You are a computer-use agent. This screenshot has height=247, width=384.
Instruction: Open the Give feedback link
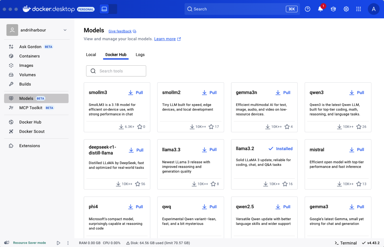pyautogui.click(x=122, y=31)
